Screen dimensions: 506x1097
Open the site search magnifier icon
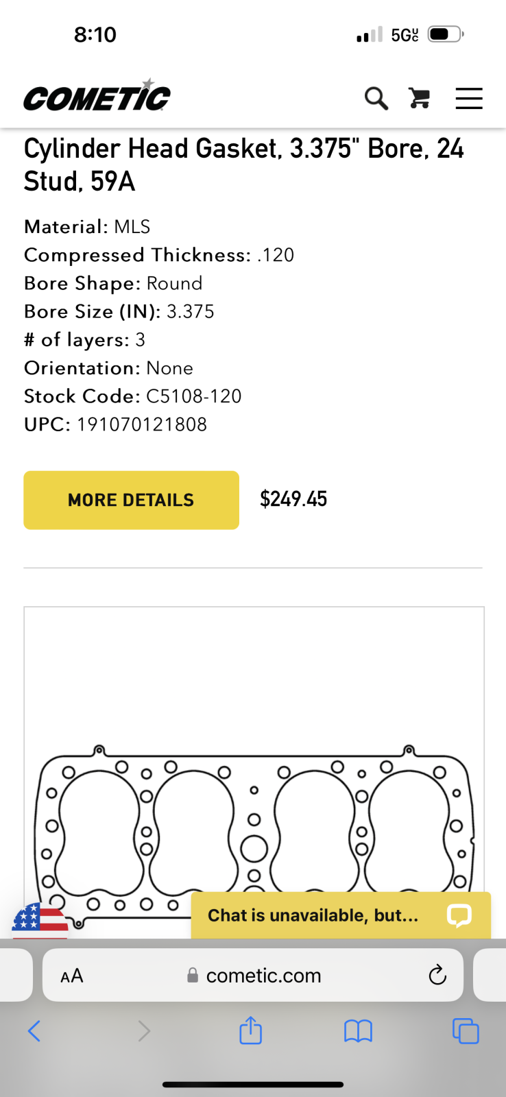[376, 98]
